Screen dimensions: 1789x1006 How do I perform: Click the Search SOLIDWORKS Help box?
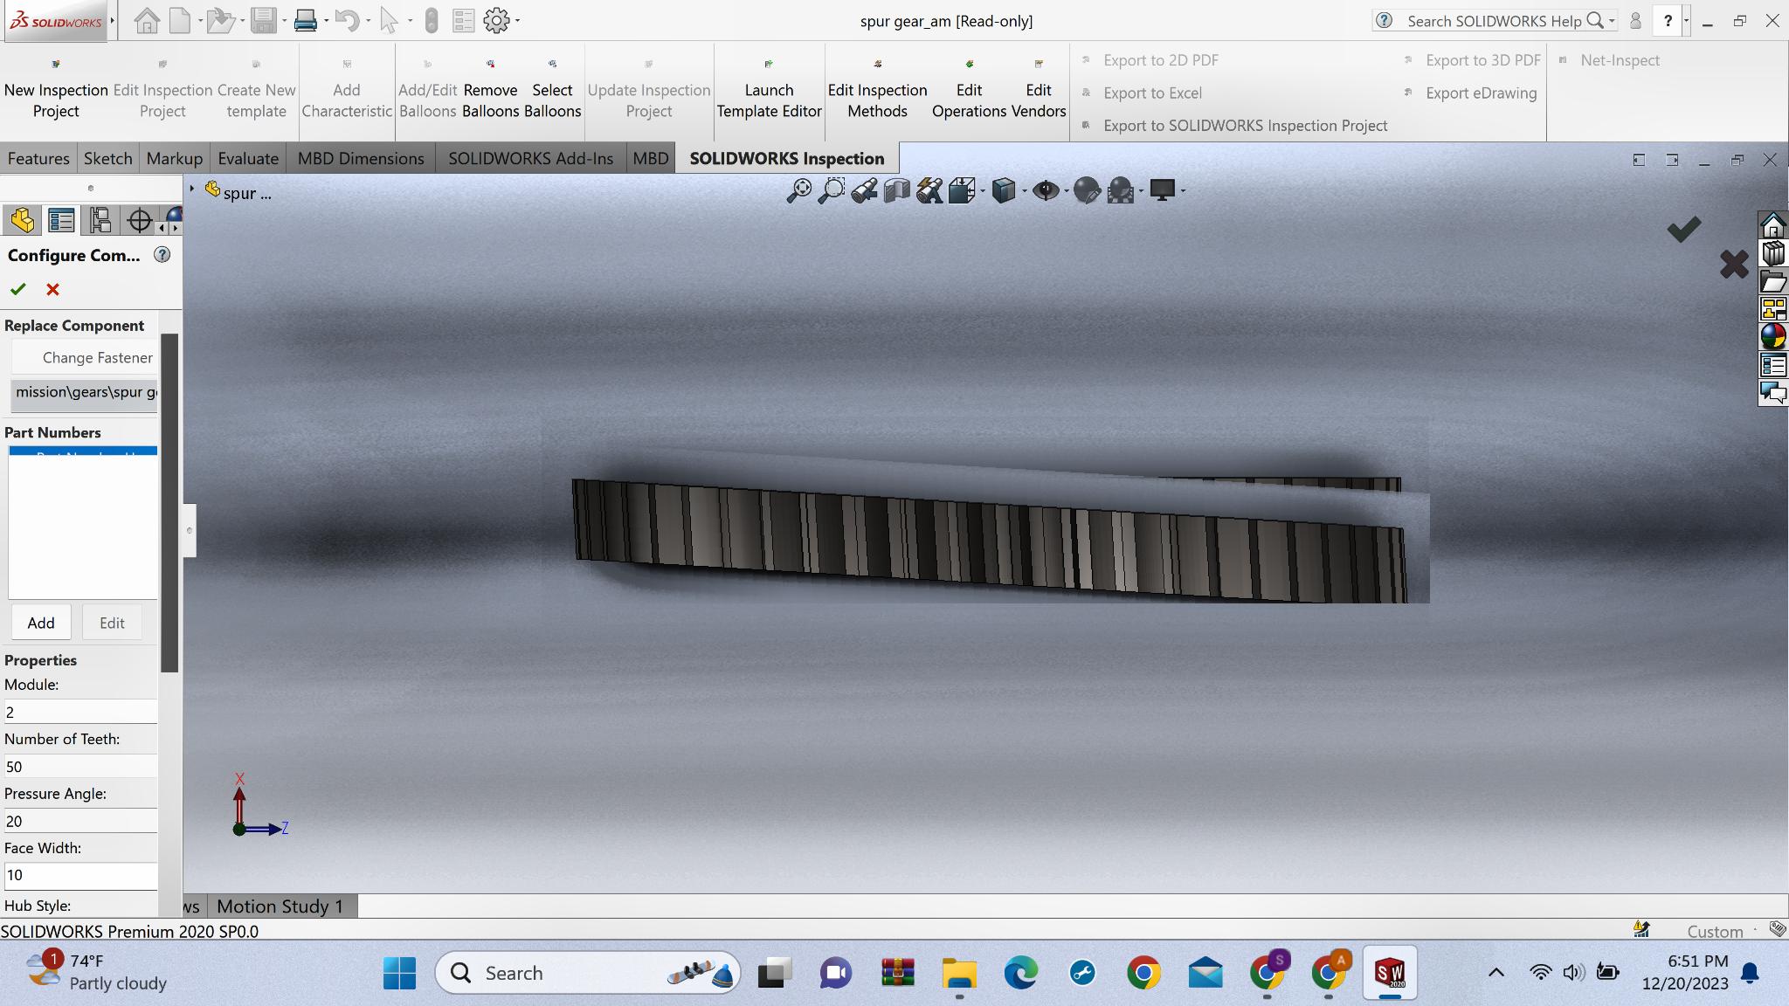[1495, 21]
